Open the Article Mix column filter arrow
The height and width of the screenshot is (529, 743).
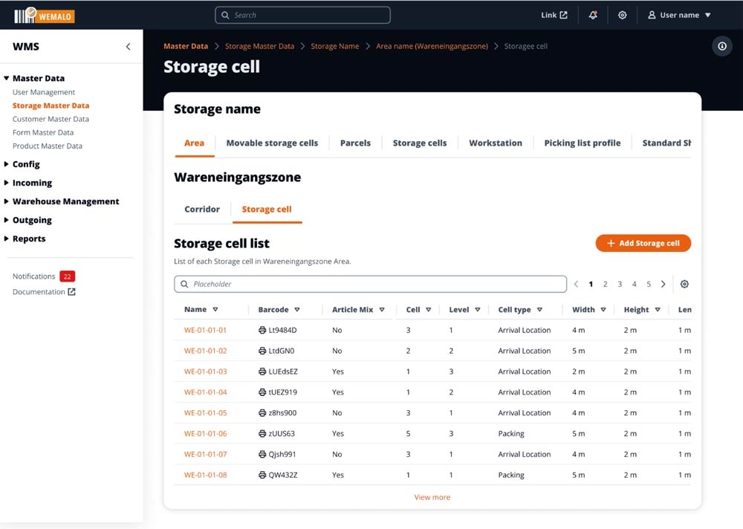tap(382, 310)
